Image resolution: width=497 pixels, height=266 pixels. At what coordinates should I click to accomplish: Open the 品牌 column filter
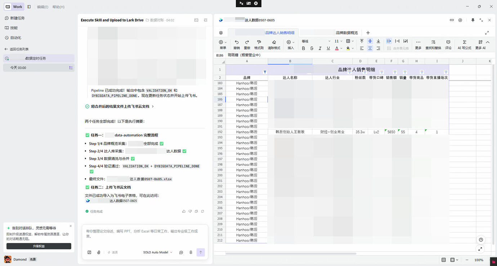coord(265,72)
